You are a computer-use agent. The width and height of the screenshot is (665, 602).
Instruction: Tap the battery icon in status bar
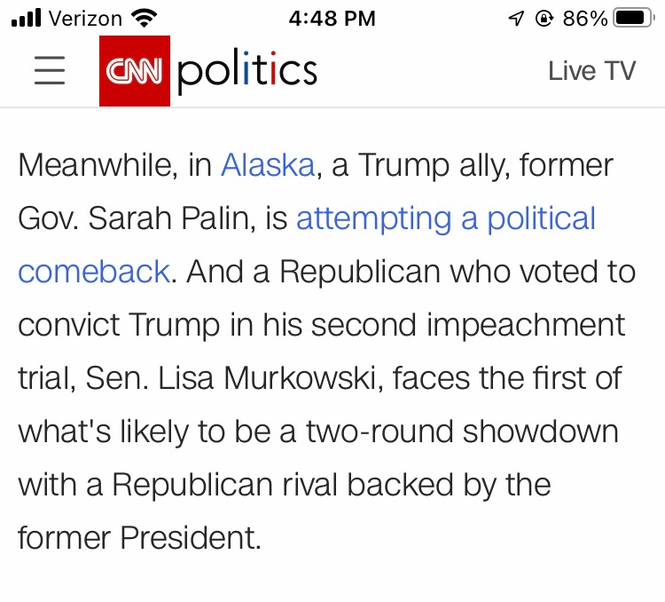(x=632, y=18)
